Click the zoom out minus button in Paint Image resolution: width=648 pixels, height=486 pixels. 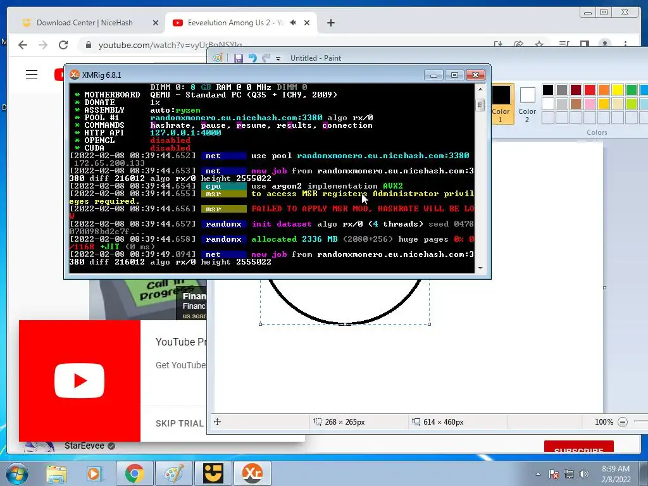coord(623,422)
